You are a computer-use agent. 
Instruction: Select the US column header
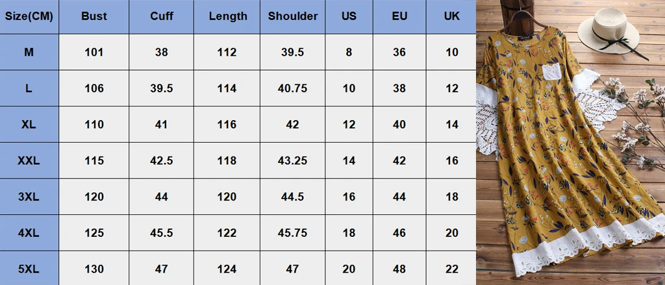(x=349, y=16)
